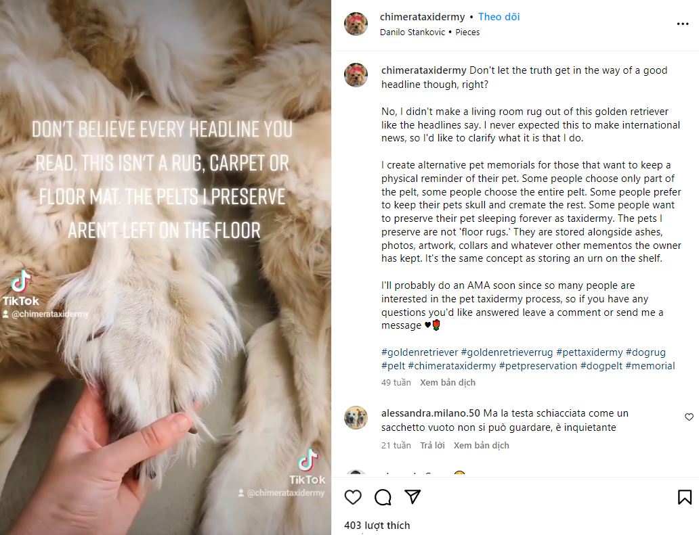Open #pettaxidermy hashtag

[x=589, y=352]
